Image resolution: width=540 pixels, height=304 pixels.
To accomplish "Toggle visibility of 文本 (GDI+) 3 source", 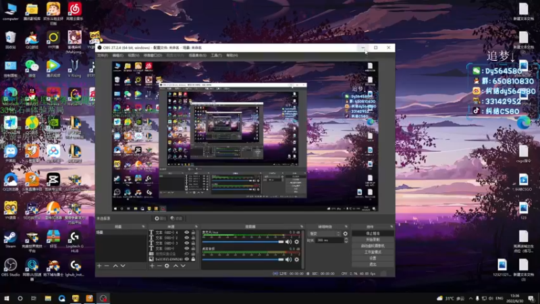I will (x=187, y=243).
